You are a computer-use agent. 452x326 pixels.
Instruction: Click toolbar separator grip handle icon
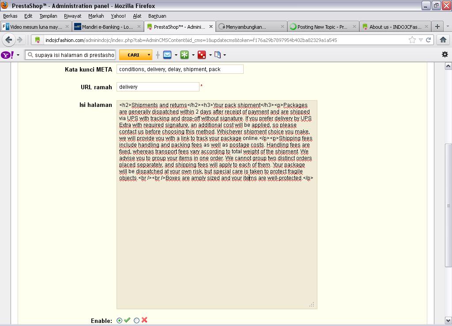pyautogui.click(x=158, y=55)
